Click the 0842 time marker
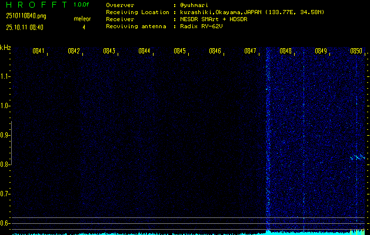The width and height of the screenshot is (370, 235). click(x=74, y=51)
